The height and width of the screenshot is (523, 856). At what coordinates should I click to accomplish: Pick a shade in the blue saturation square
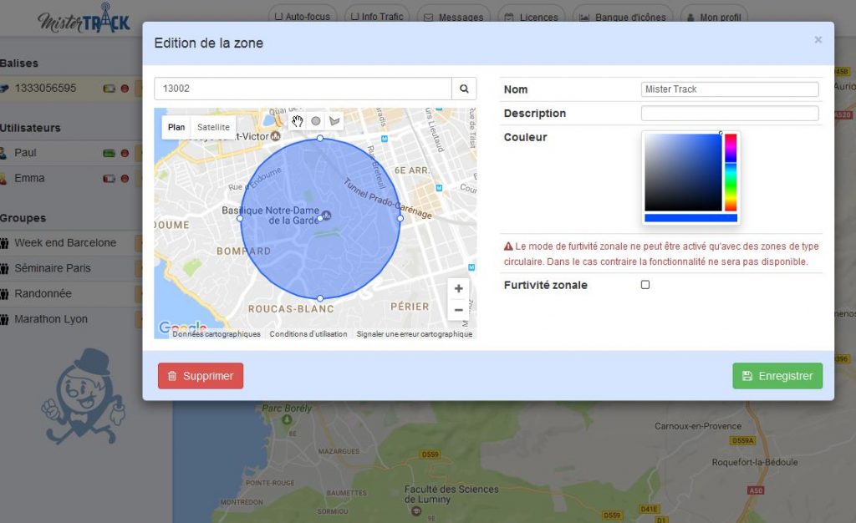click(x=683, y=172)
